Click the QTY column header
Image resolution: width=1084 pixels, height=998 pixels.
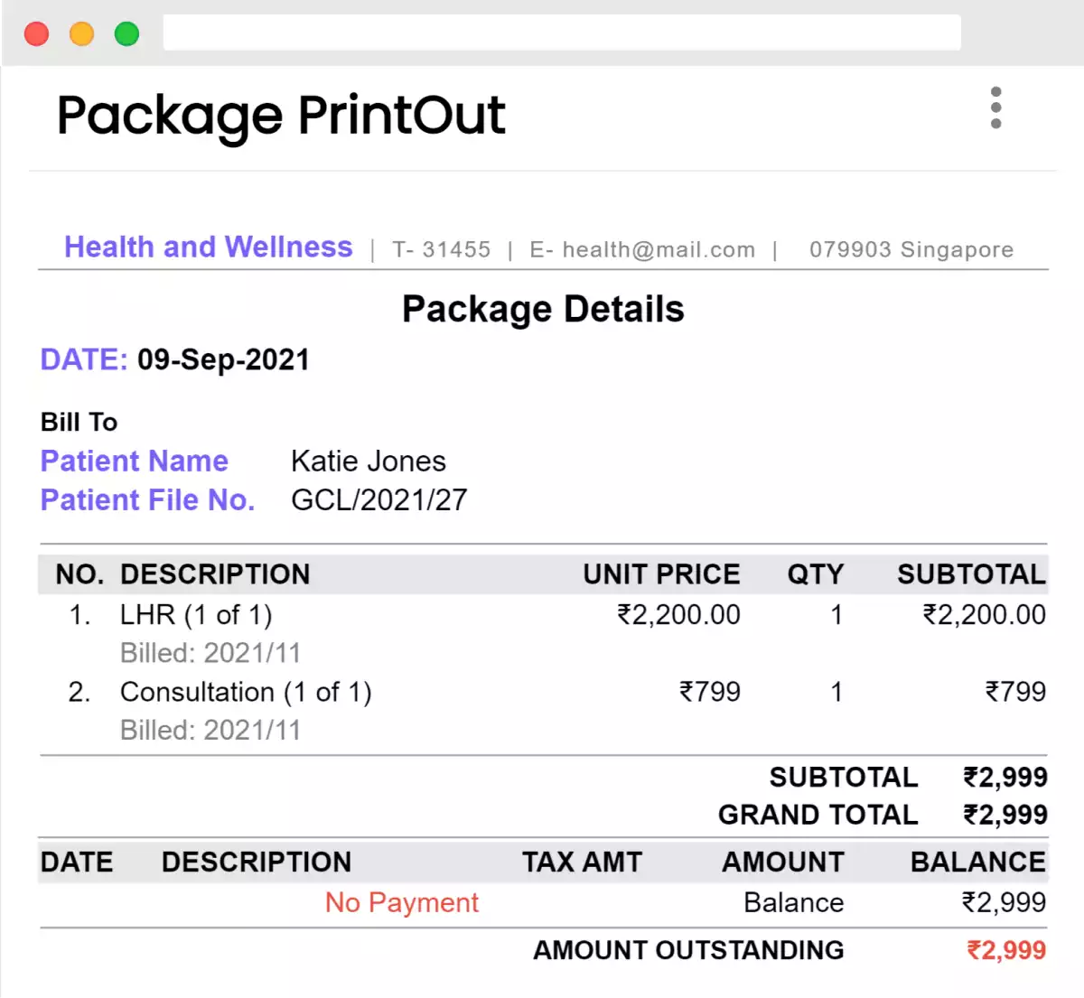815,574
